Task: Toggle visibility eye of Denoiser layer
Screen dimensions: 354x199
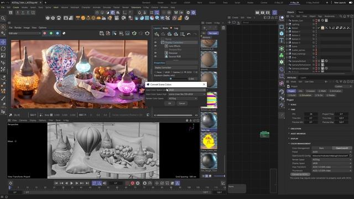Action: click(x=155, y=53)
